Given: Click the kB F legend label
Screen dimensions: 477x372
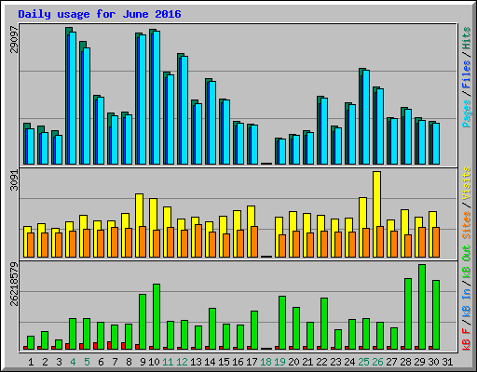Looking at the screenshot, I should click(x=467, y=339).
